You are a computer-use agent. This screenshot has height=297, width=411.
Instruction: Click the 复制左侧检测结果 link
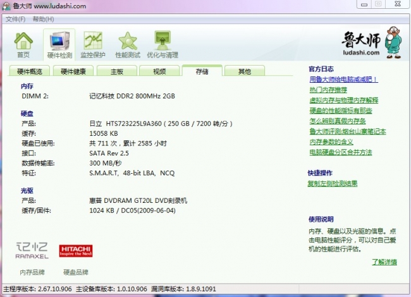(332, 183)
